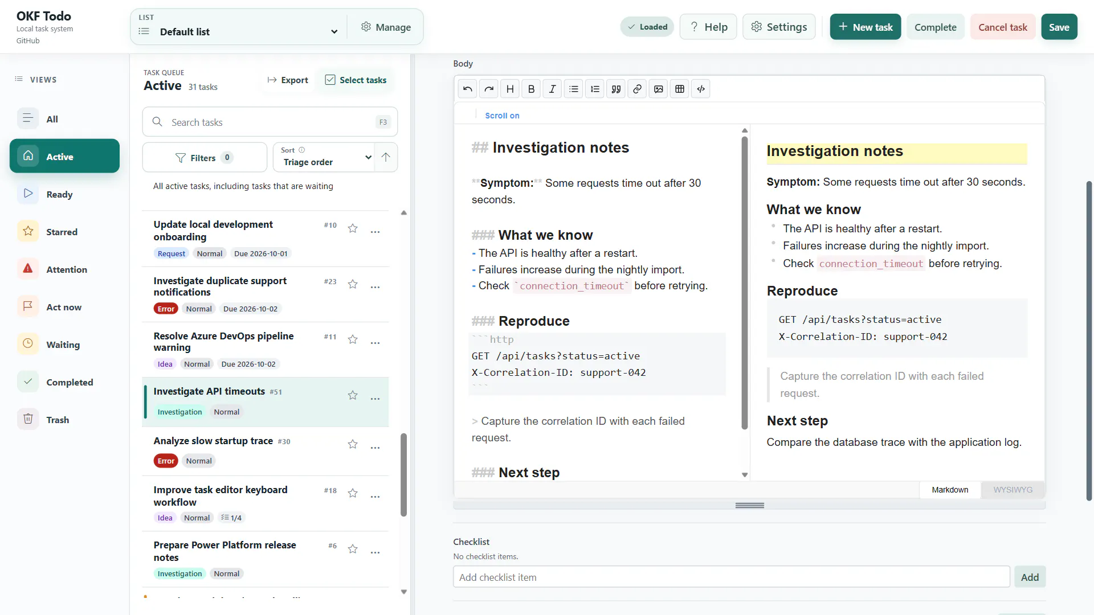Insert a blockquote via quote icon
Image resolution: width=1094 pixels, height=615 pixels.
616,89
